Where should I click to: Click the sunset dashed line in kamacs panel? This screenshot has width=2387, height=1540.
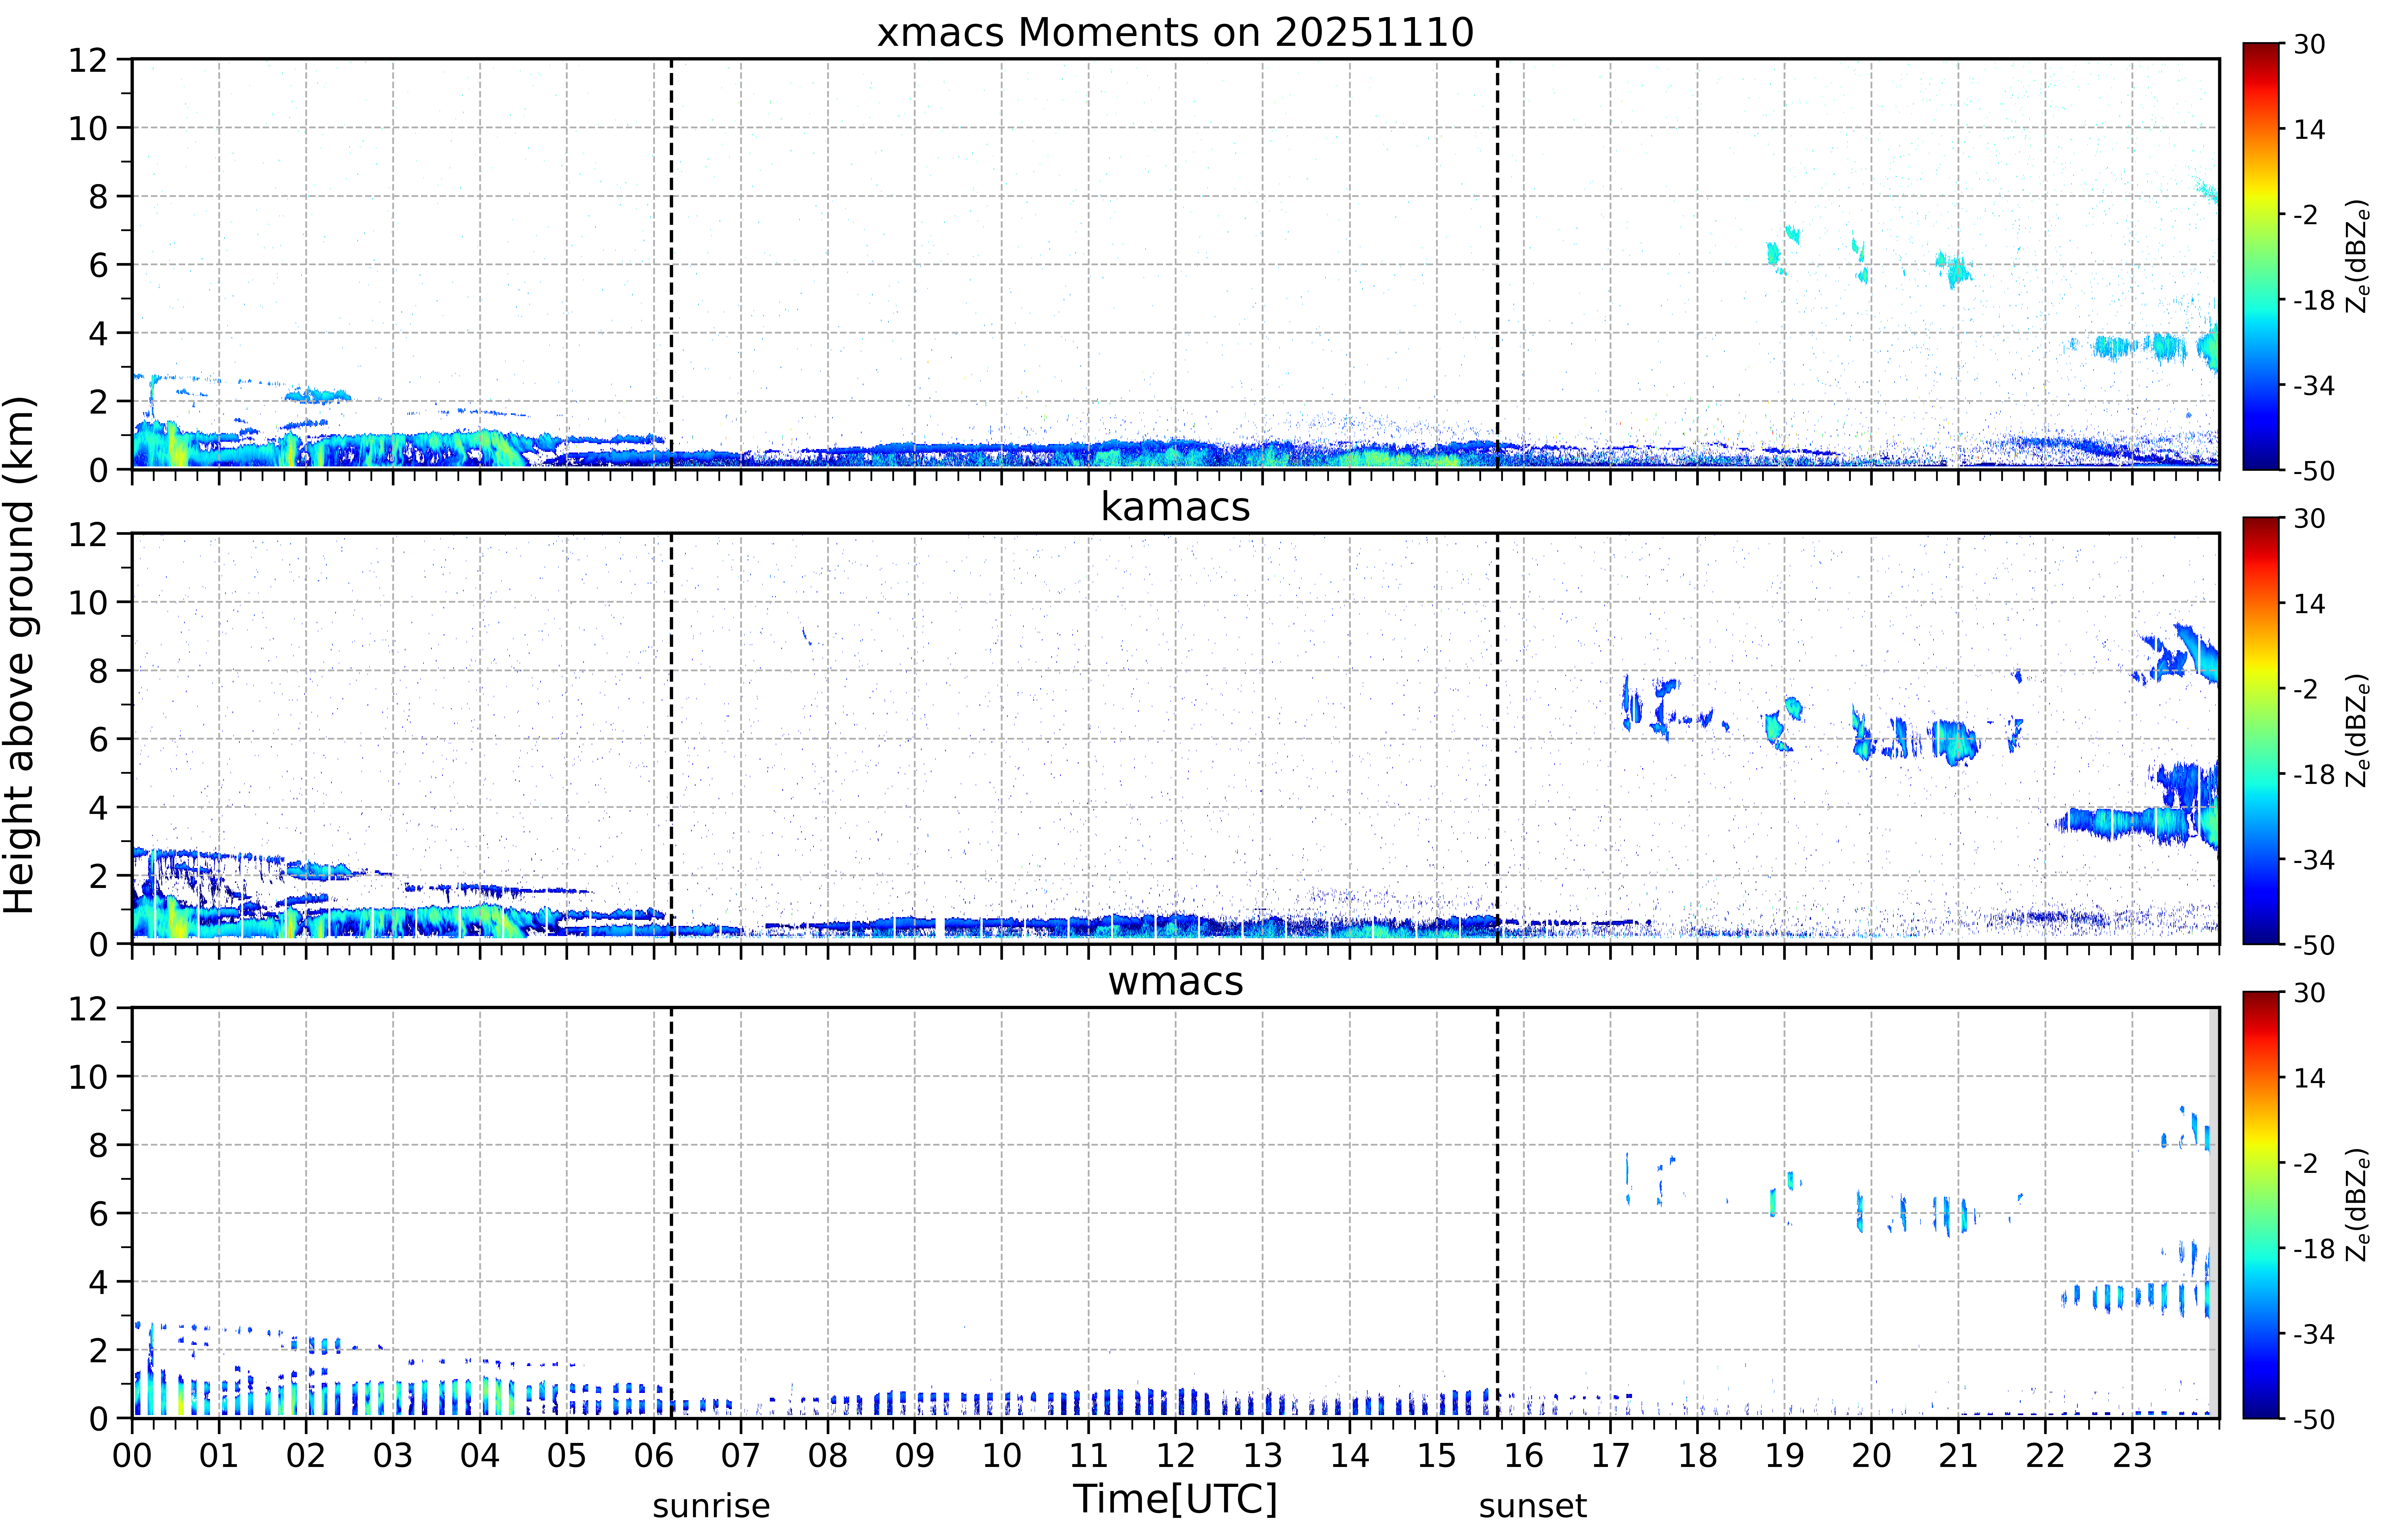(x=1497, y=738)
